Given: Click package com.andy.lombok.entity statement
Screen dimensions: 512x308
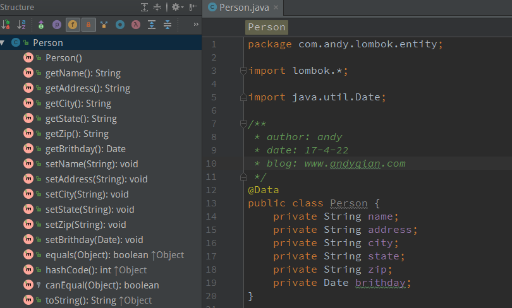Looking at the screenshot, I should coord(345,44).
